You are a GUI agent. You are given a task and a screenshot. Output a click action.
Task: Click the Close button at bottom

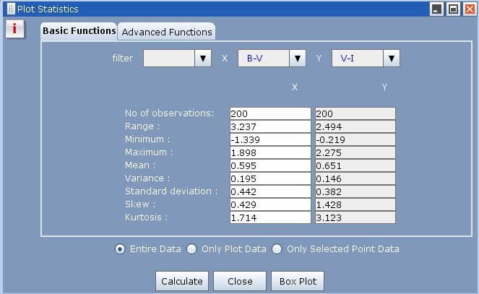click(x=239, y=281)
